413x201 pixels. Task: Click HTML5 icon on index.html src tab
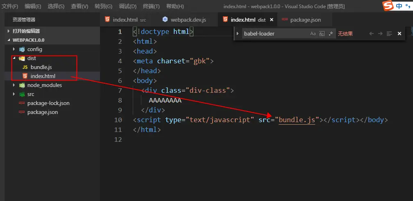tap(107, 20)
